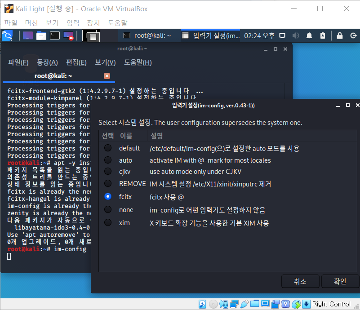360x310 pixels.
Task: Click the recording status icon
Action: tap(276, 304)
